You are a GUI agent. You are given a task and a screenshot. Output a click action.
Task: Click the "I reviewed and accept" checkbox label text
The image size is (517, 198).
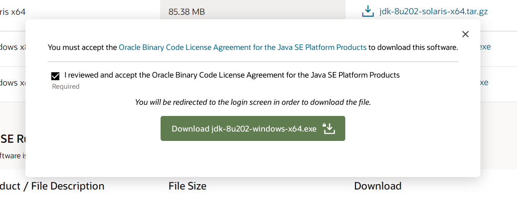click(x=232, y=75)
